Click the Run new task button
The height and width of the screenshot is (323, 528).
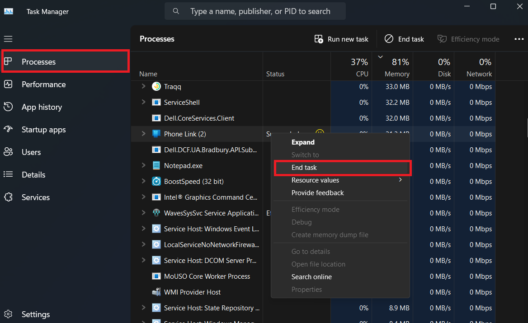point(341,39)
